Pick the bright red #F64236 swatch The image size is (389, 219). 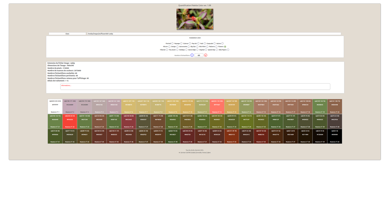pyautogui.click(x=70, y=121)
